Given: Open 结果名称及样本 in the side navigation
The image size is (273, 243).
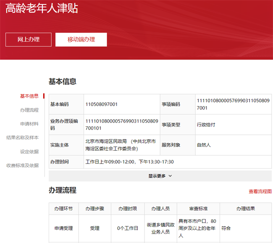Looking at the screenshot, I should coord(23,138).
